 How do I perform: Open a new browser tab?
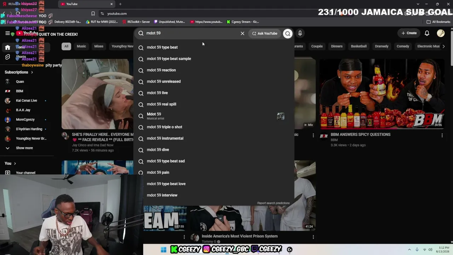[x=120, y=4]
